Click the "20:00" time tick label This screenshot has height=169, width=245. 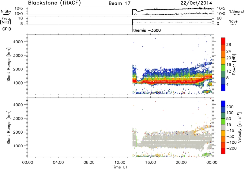click(181, 163)
